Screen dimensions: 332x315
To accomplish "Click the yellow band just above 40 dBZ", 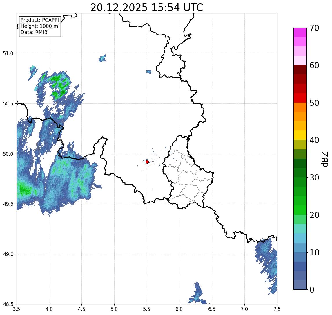I will (300, 135).
